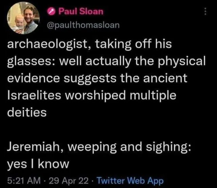
Task: Click the pink badge beside Paul Sloan
Action: point(53,11)
